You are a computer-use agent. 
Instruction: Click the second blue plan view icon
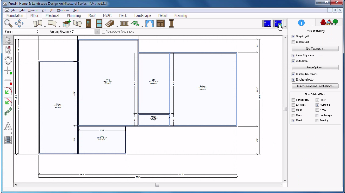pyautogui.click(x=278, y=23)
